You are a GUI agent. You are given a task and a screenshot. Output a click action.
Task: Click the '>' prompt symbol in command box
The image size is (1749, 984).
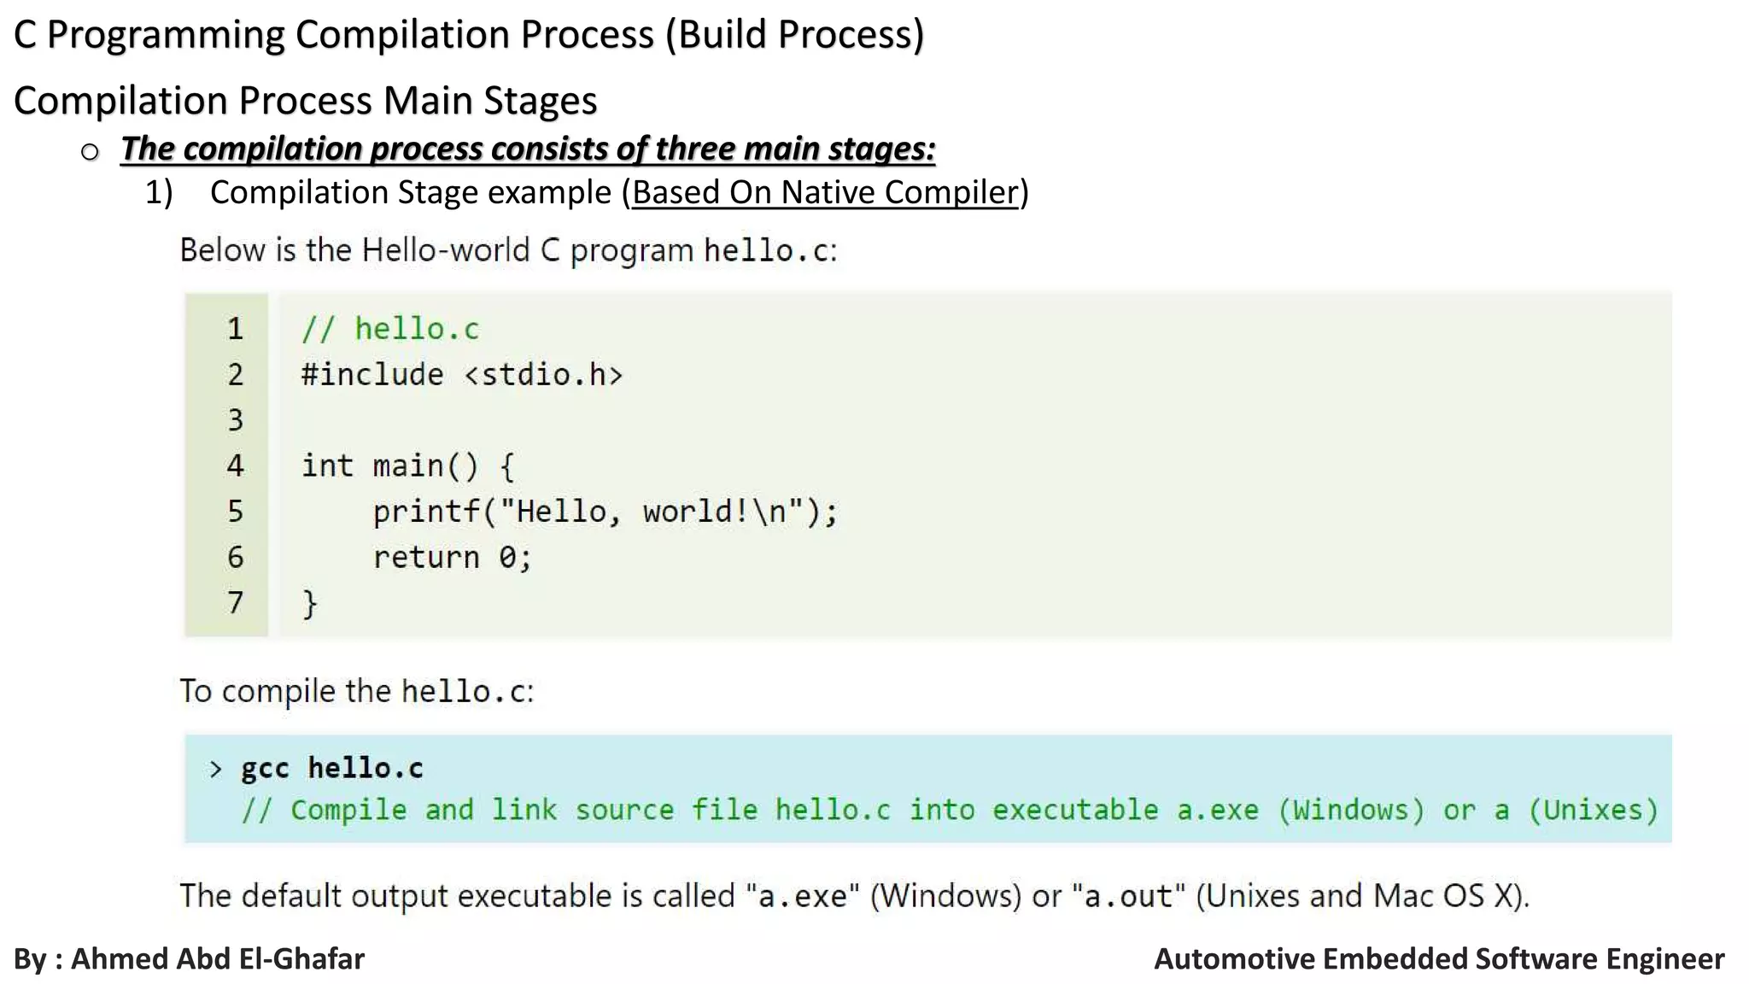tap(215, 770)
